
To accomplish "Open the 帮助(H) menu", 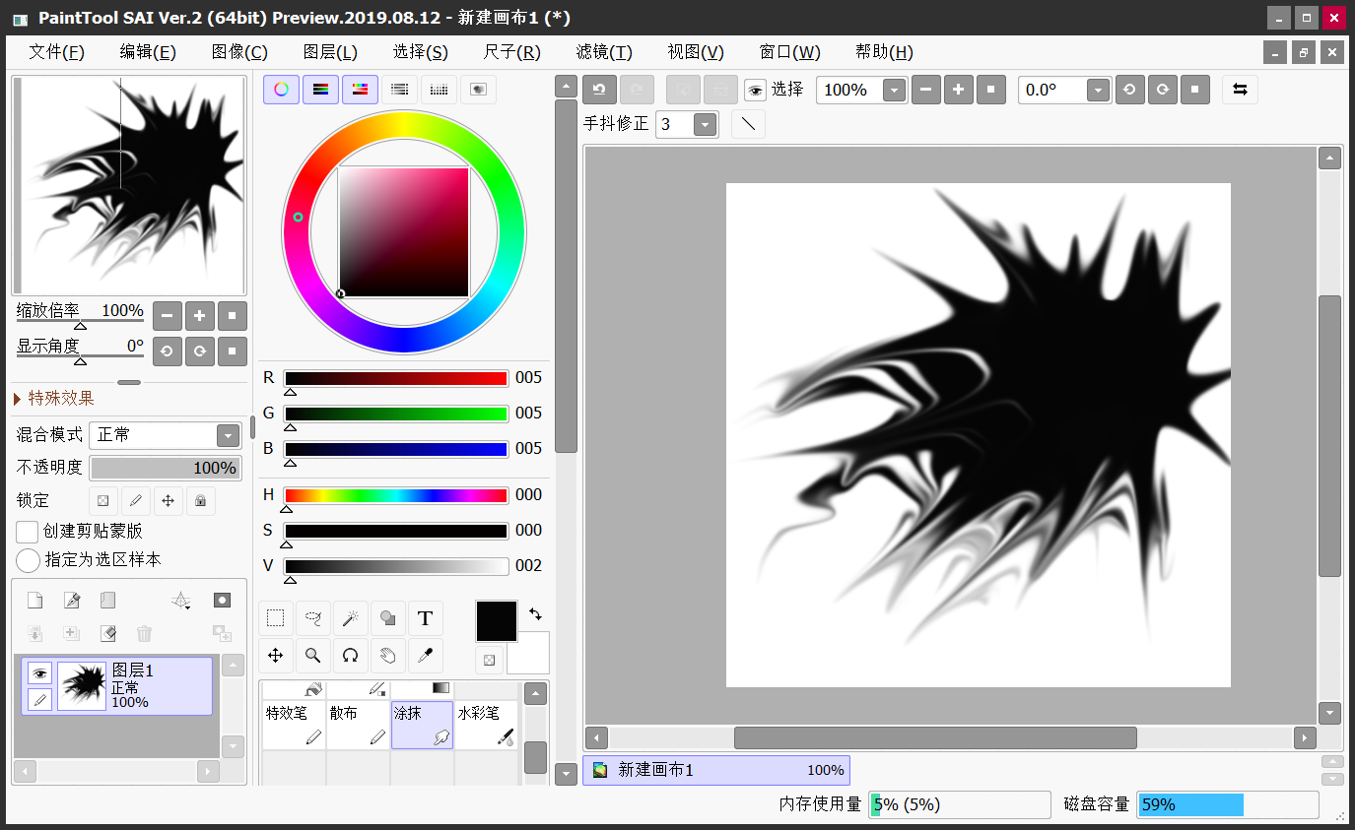I will tap(884, 52).
